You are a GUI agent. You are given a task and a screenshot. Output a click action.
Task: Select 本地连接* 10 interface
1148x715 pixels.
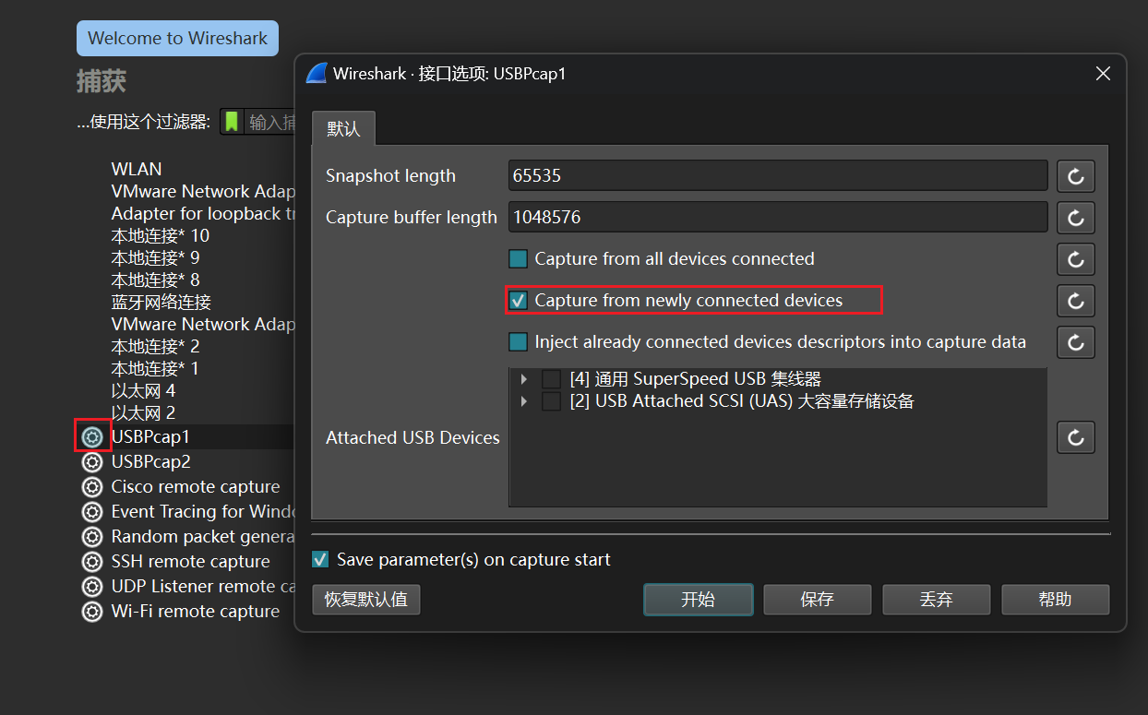point(161,235)
